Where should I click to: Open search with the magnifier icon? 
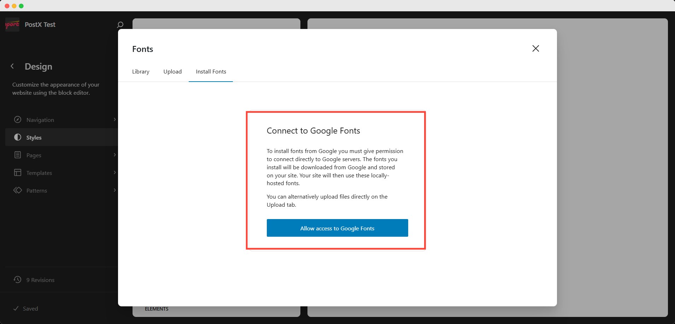pyautogui.click(x=120, y=24)
